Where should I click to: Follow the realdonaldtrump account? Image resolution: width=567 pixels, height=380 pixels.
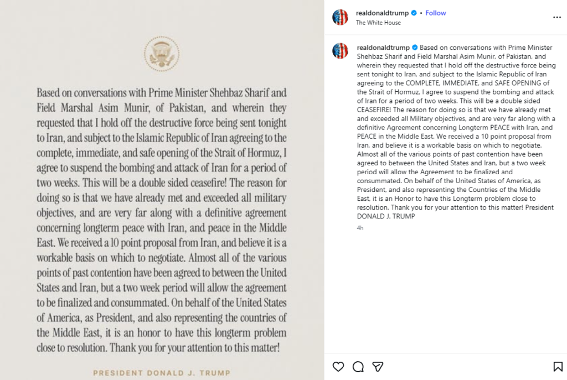[x=436, y=13]
